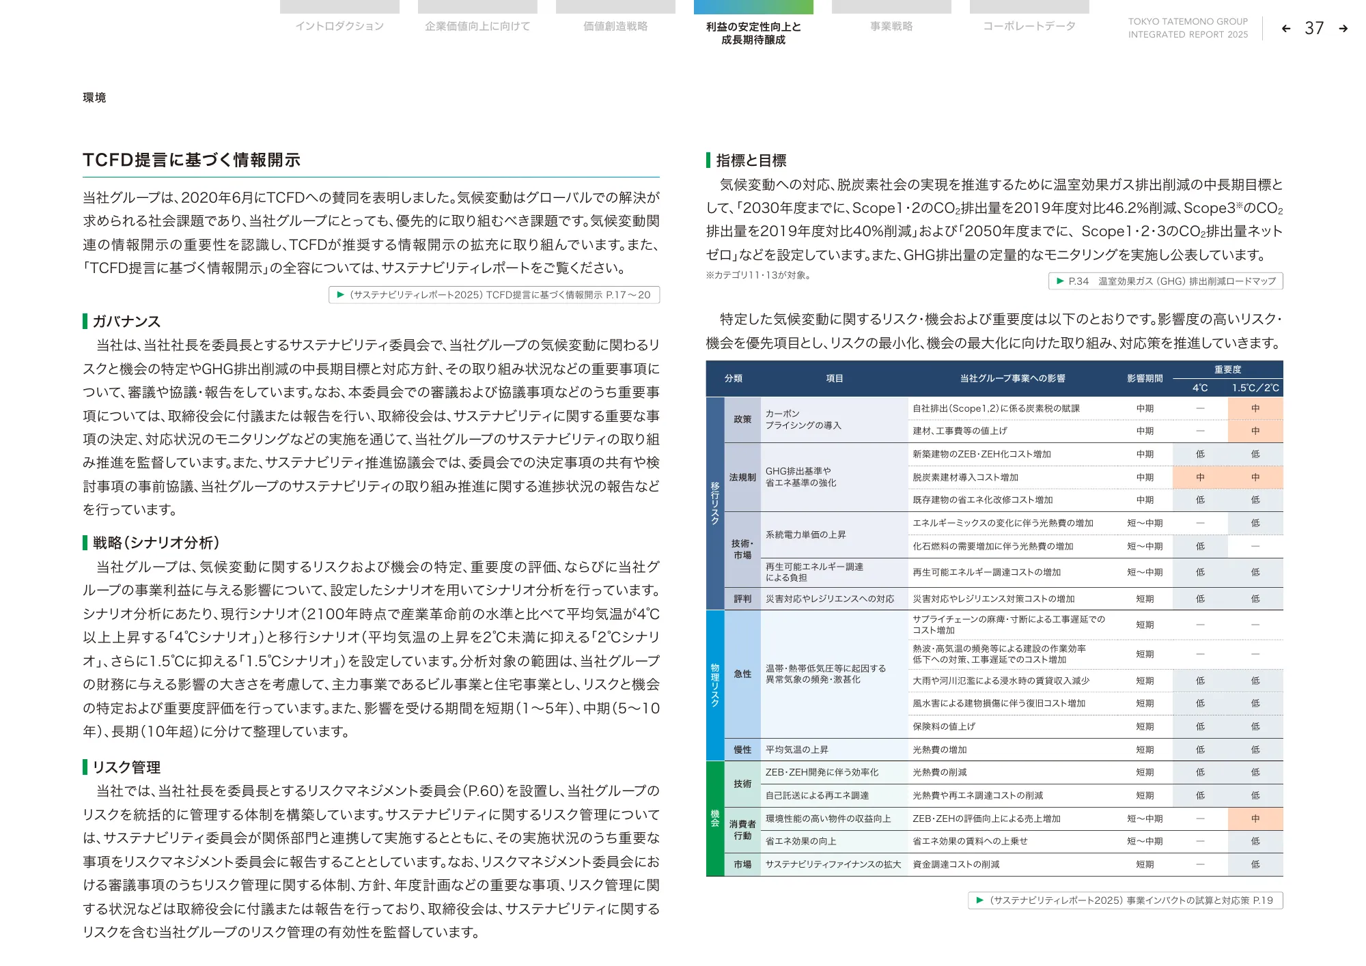The image size is (1366, 966).
Task: Click the page number 37 indicator
Action: click(x=1314, y=29)
